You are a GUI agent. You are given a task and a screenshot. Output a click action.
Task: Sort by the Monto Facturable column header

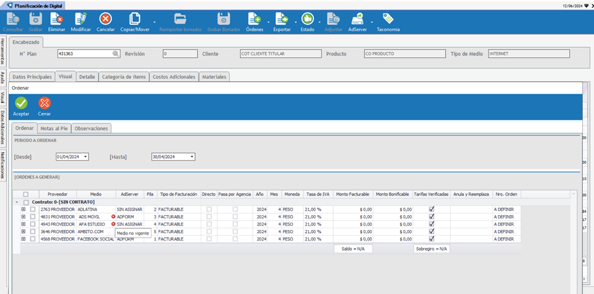[352, 194]
